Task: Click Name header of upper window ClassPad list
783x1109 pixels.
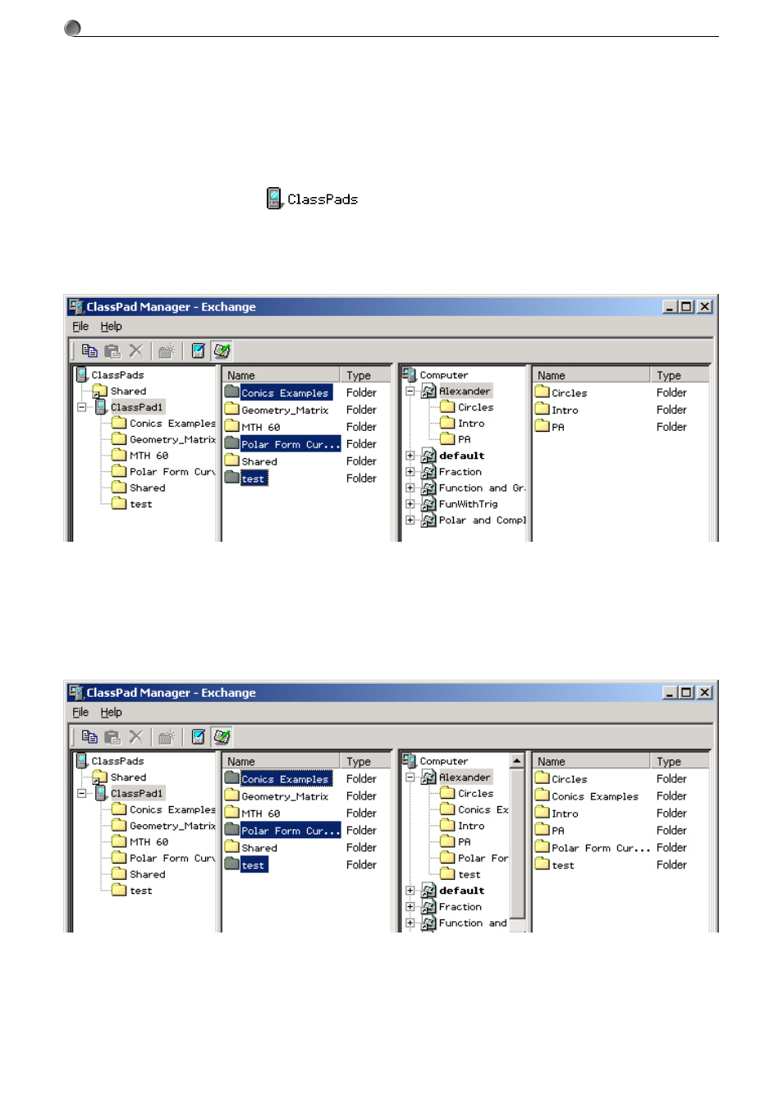Action: pyautogui.click(x=282, y=375)
